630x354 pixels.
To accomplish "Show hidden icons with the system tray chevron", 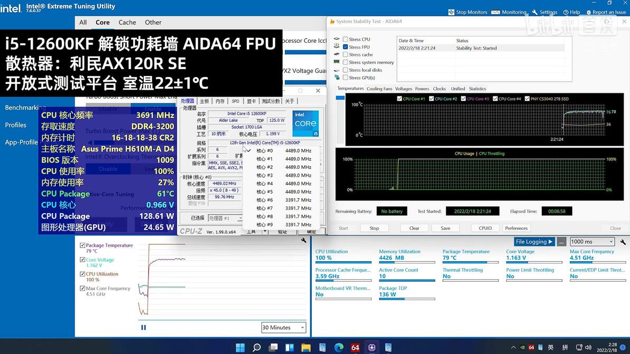I will point(513,348).
